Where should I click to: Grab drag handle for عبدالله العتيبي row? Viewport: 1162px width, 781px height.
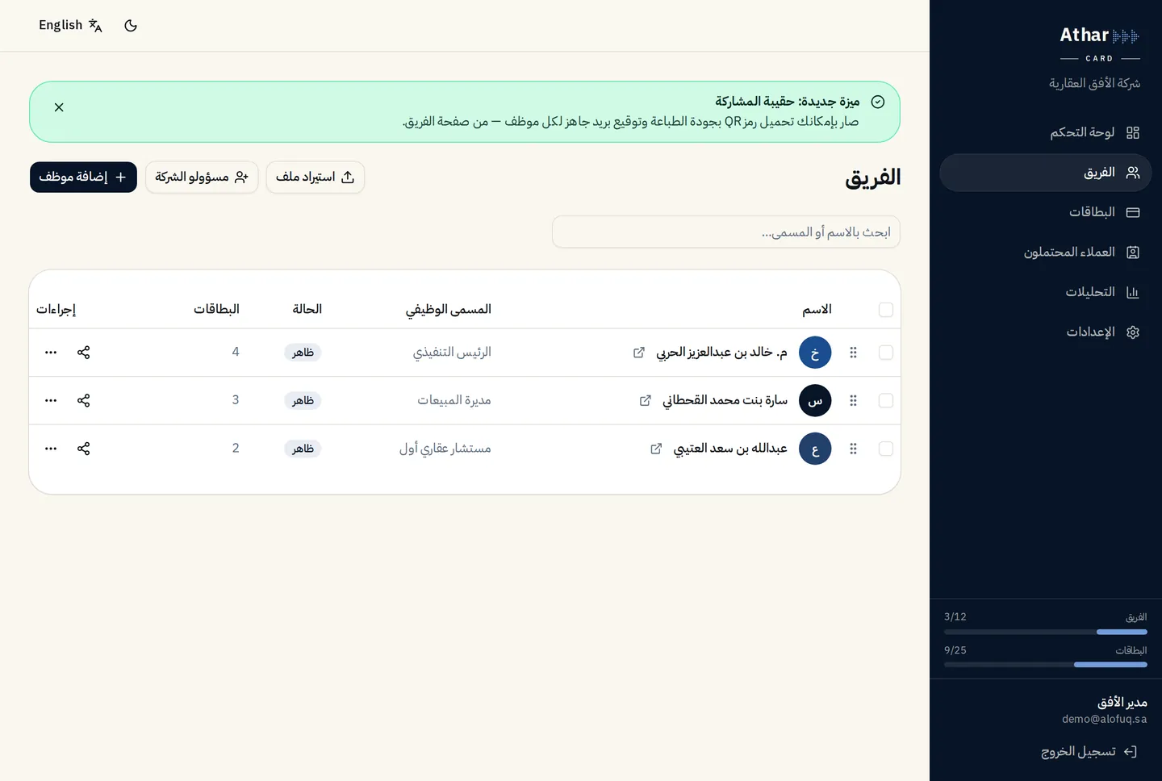click(x=854, y=449)
